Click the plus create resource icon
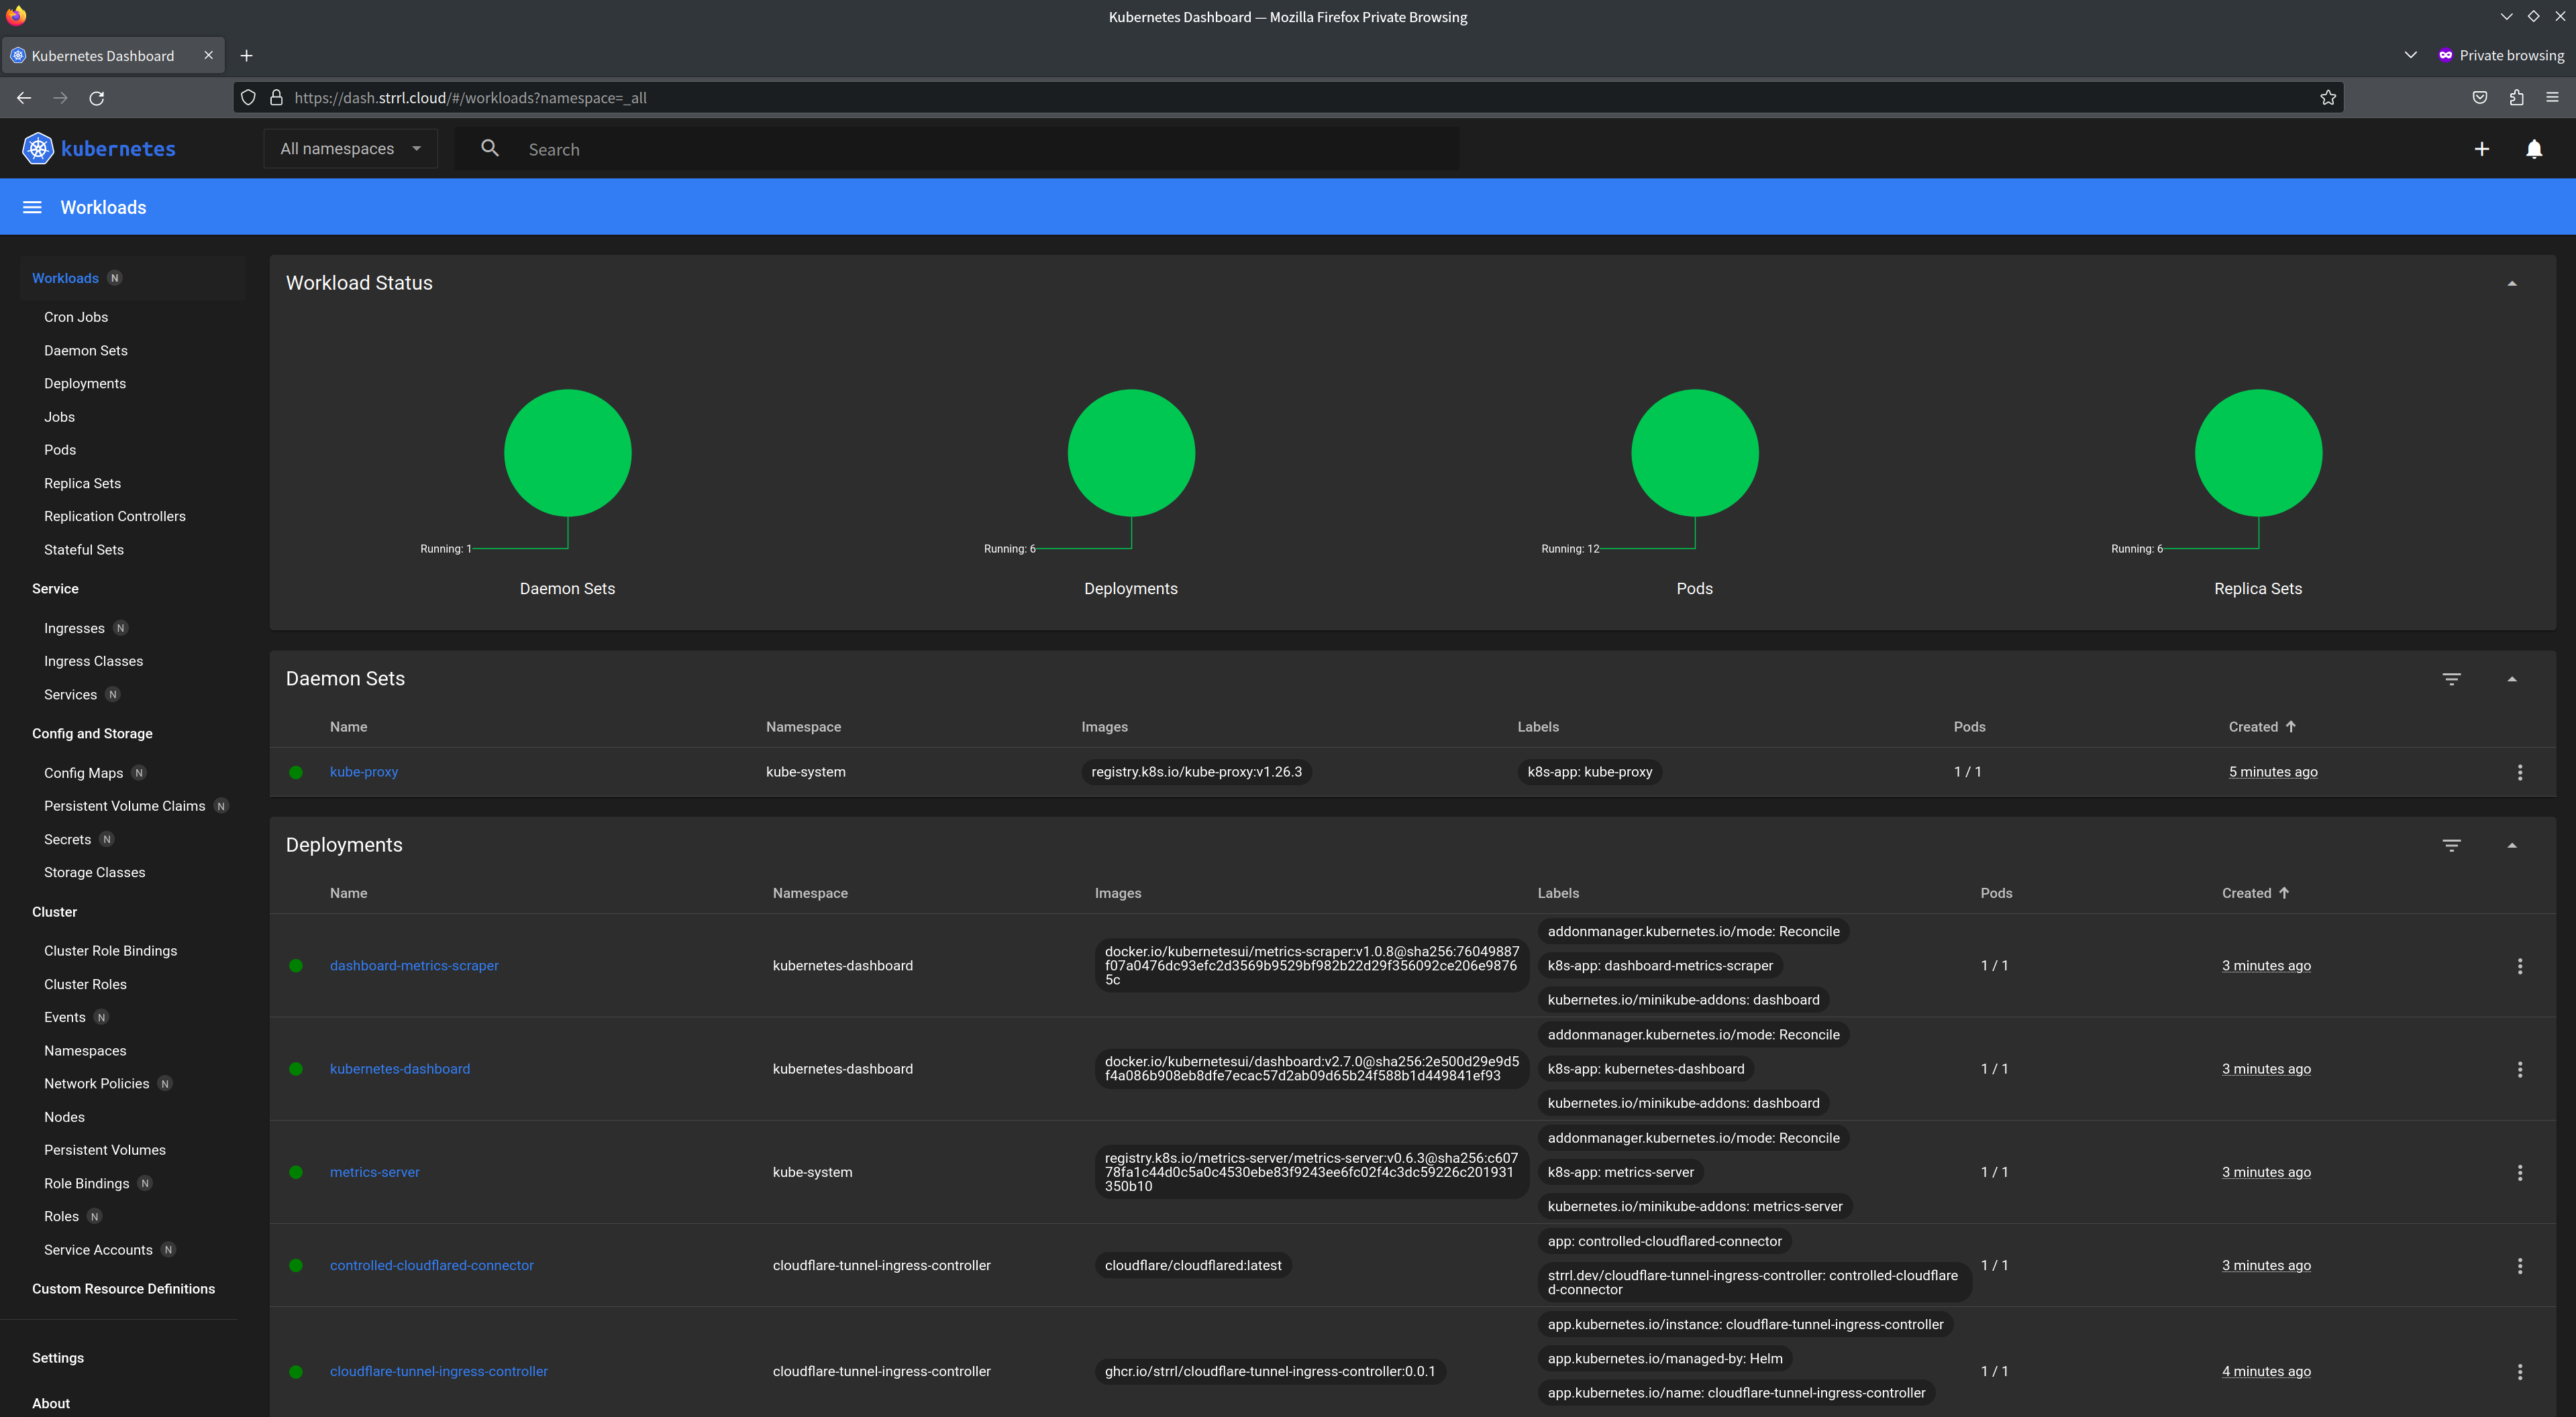 (2481, 149)
